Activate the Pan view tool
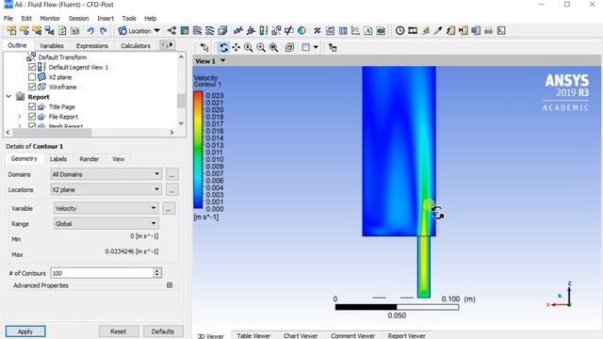603x339 pixels. [236, 47]
